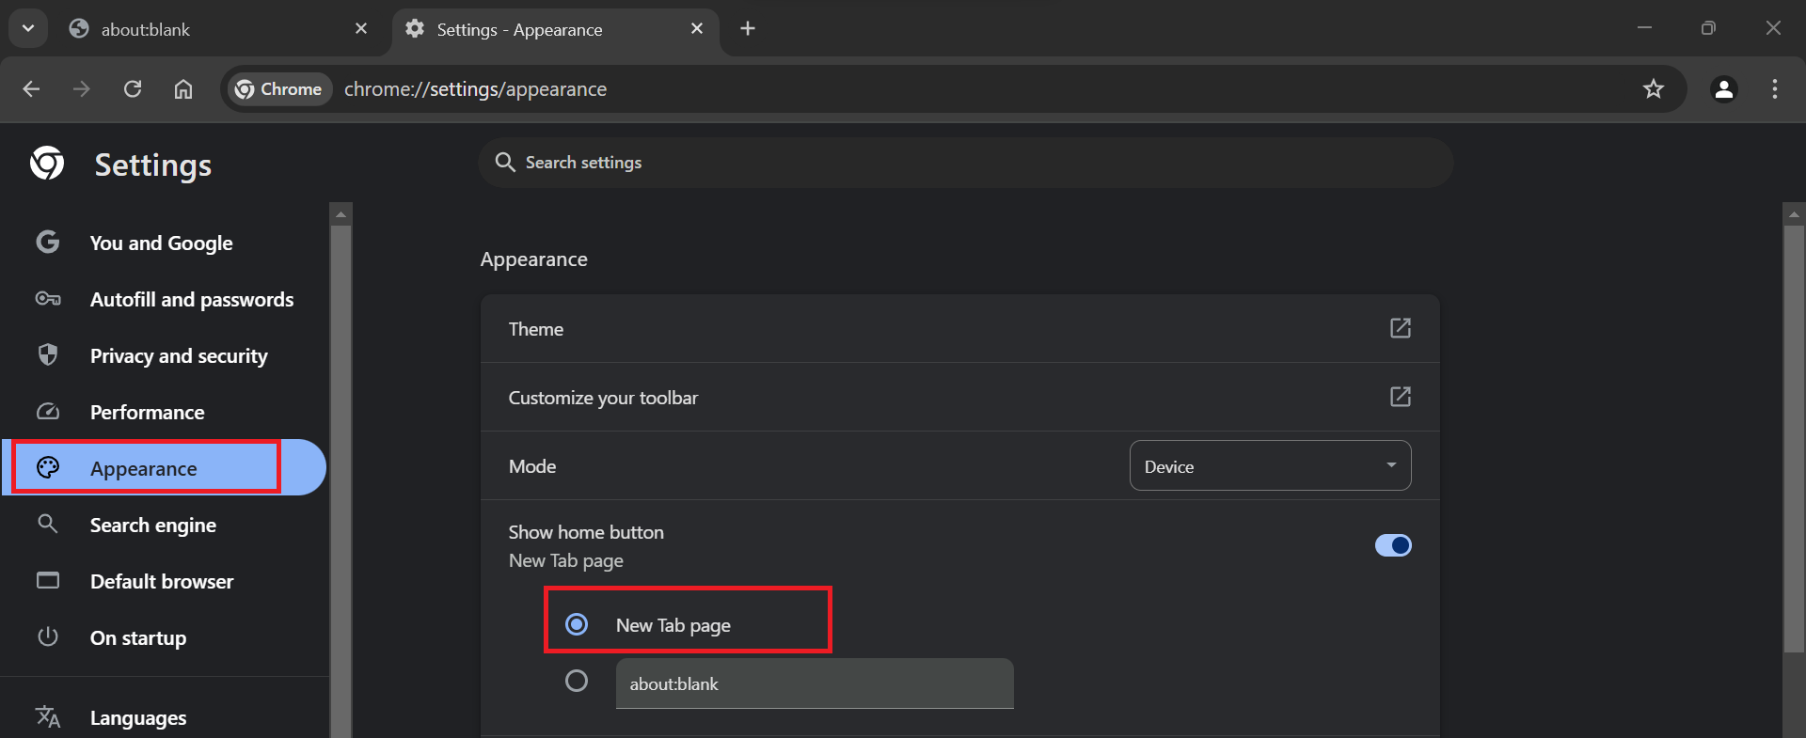Click the gauge icon for Performance
The height and width of the screenshot is (738, 1806).
48,412
